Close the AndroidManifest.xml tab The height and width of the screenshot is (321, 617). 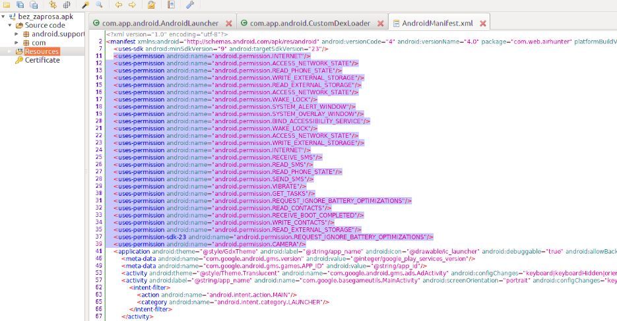[x=483, y=24]
